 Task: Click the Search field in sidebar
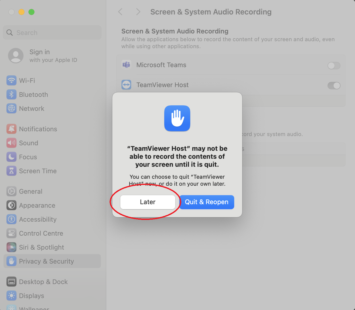pyautogui.click(x=52, y=32)
